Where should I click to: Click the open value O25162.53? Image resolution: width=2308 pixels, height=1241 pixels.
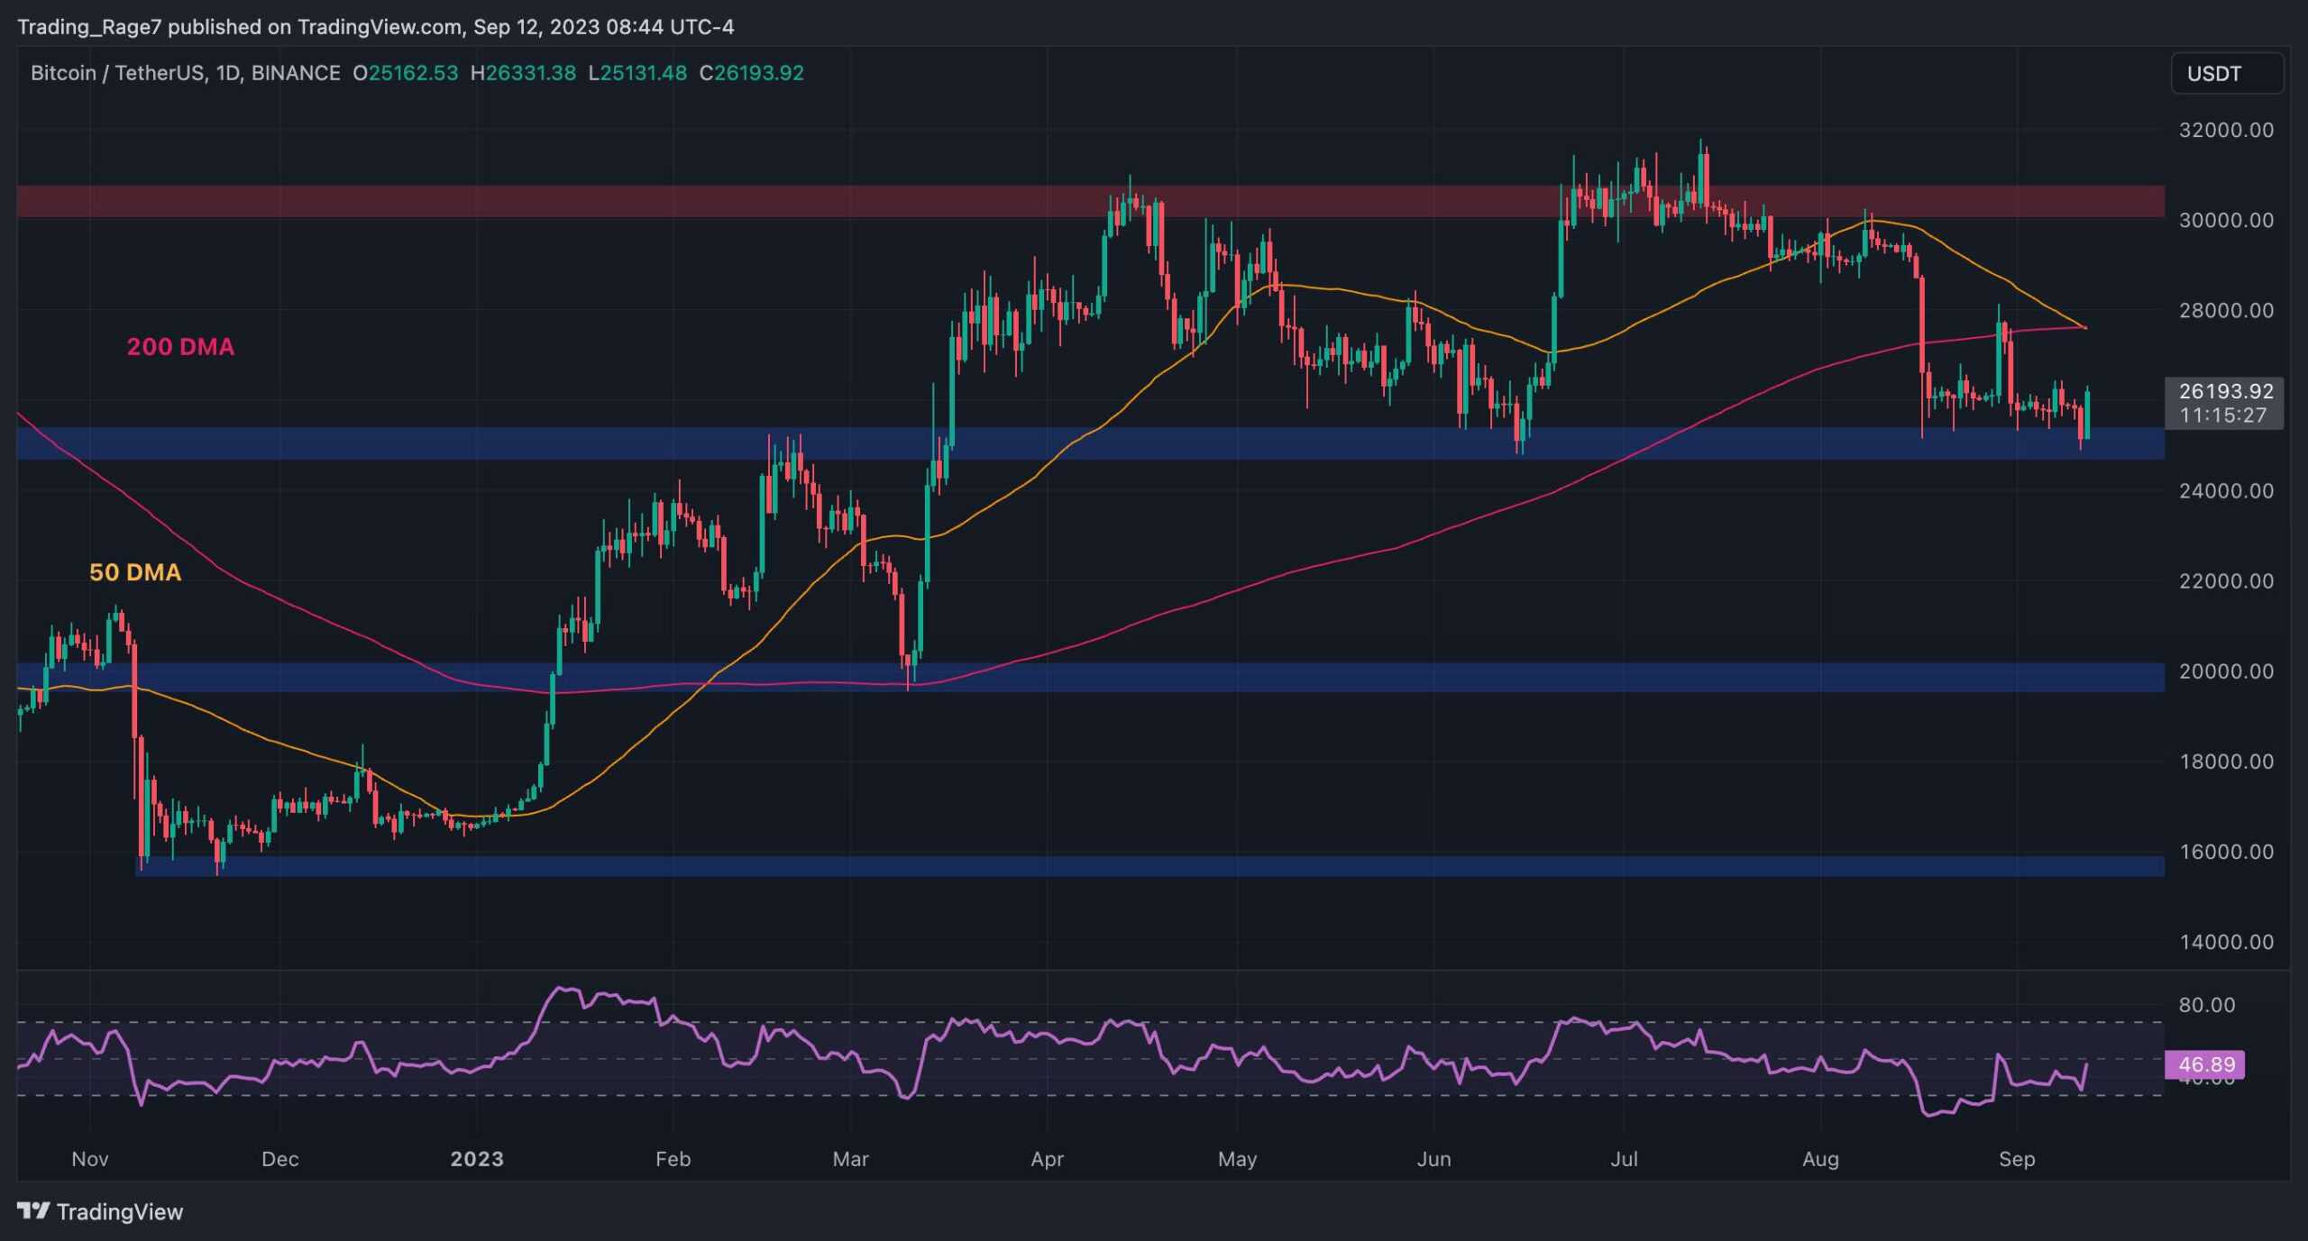coord(405,73)
